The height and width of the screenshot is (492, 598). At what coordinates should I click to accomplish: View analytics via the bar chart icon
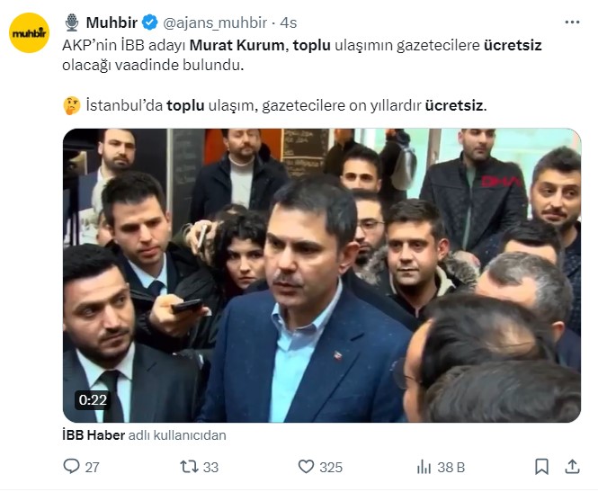pos(424,467)
